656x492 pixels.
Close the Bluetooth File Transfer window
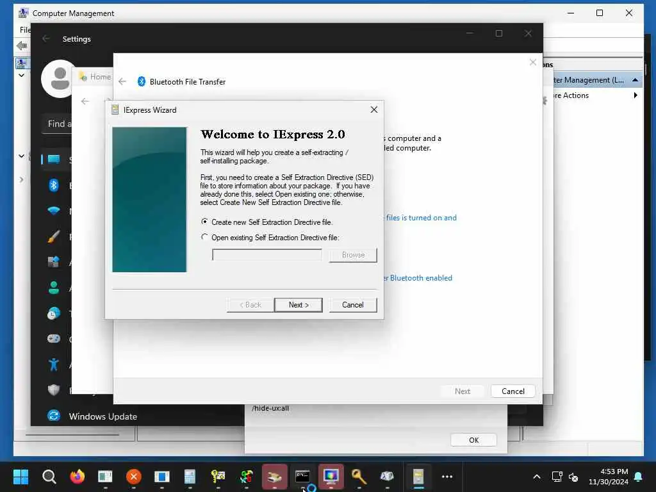point(532,62)
